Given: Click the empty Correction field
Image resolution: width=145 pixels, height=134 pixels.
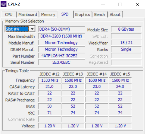Looking at the screenshot, I should click(x=126, y=56).
